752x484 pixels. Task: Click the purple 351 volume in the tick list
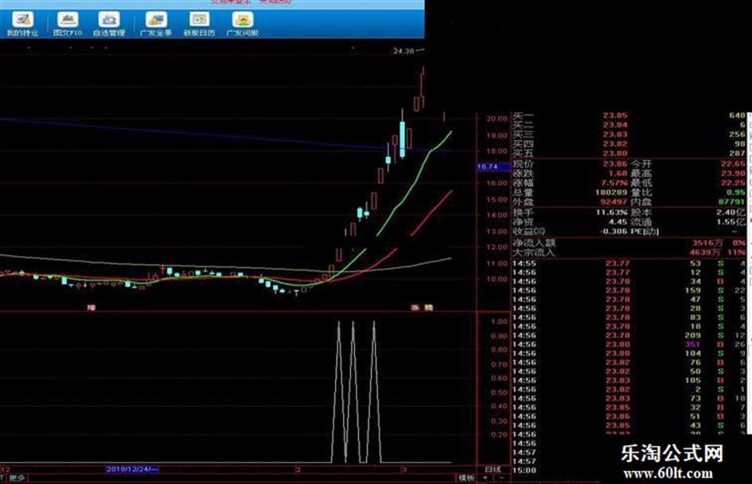pyautogui.click(x=692, y=344)
